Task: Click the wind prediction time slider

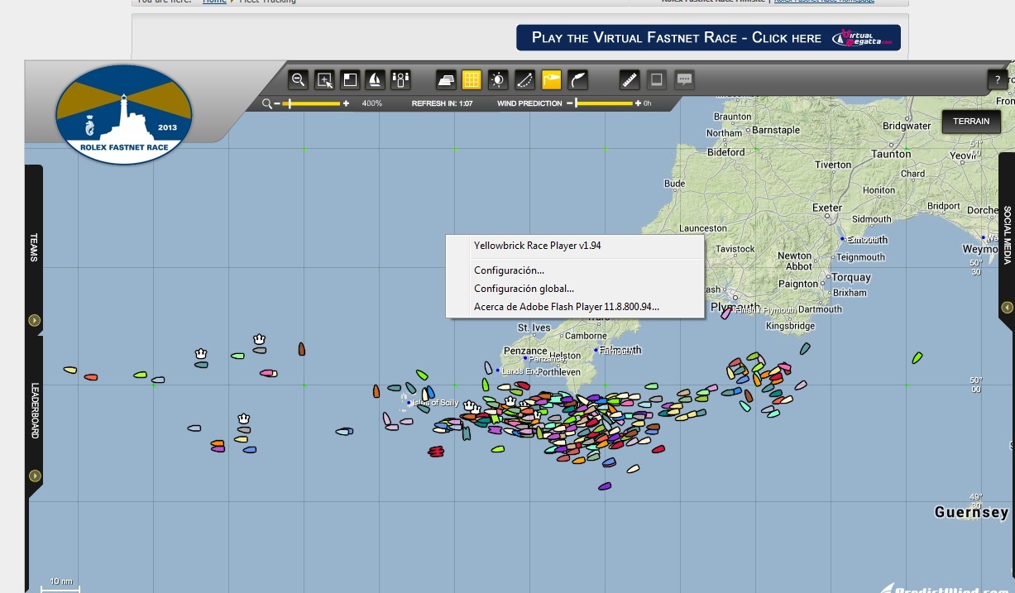Action: (604, 103)
